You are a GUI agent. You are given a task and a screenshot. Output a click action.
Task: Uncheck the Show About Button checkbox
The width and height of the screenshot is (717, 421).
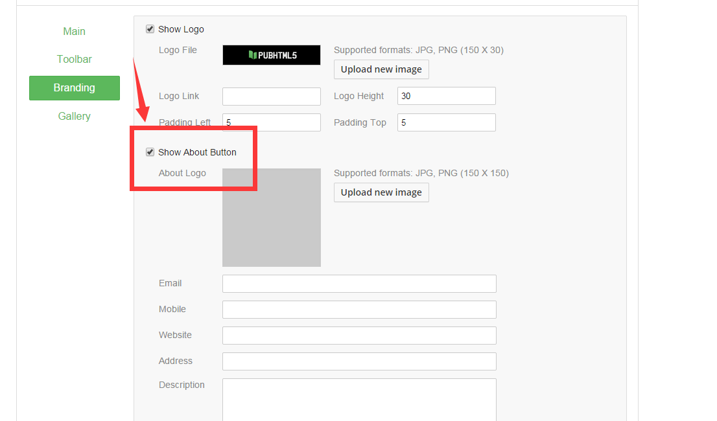pos(150,152)
